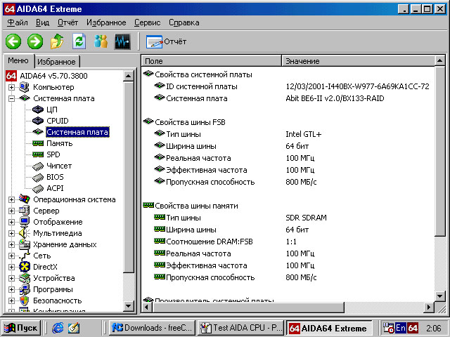
Task: Expand the Сеть tree node
Action: click(11, 256)
